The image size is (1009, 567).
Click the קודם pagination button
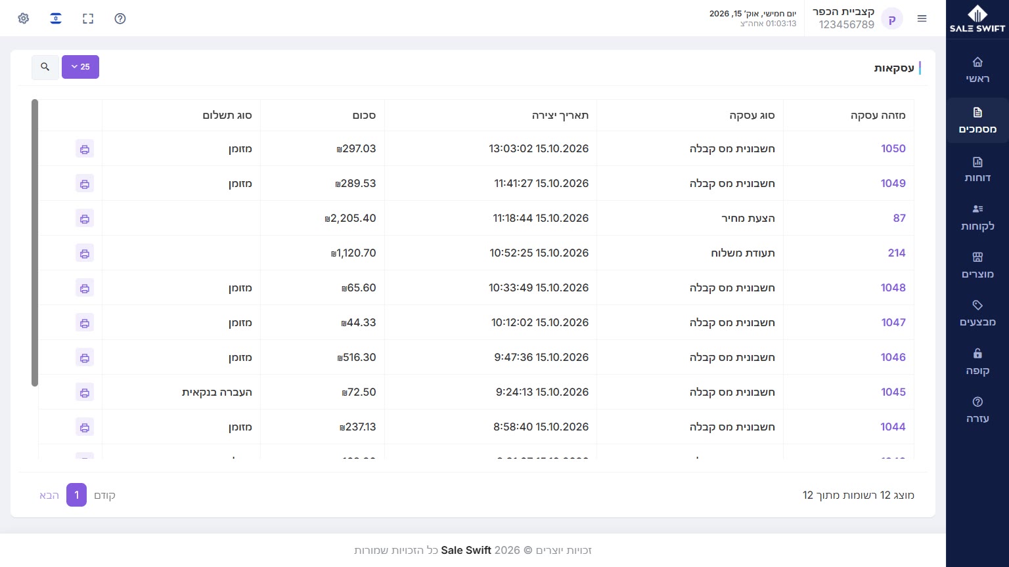pyautogui.click(x=105, y=495)
